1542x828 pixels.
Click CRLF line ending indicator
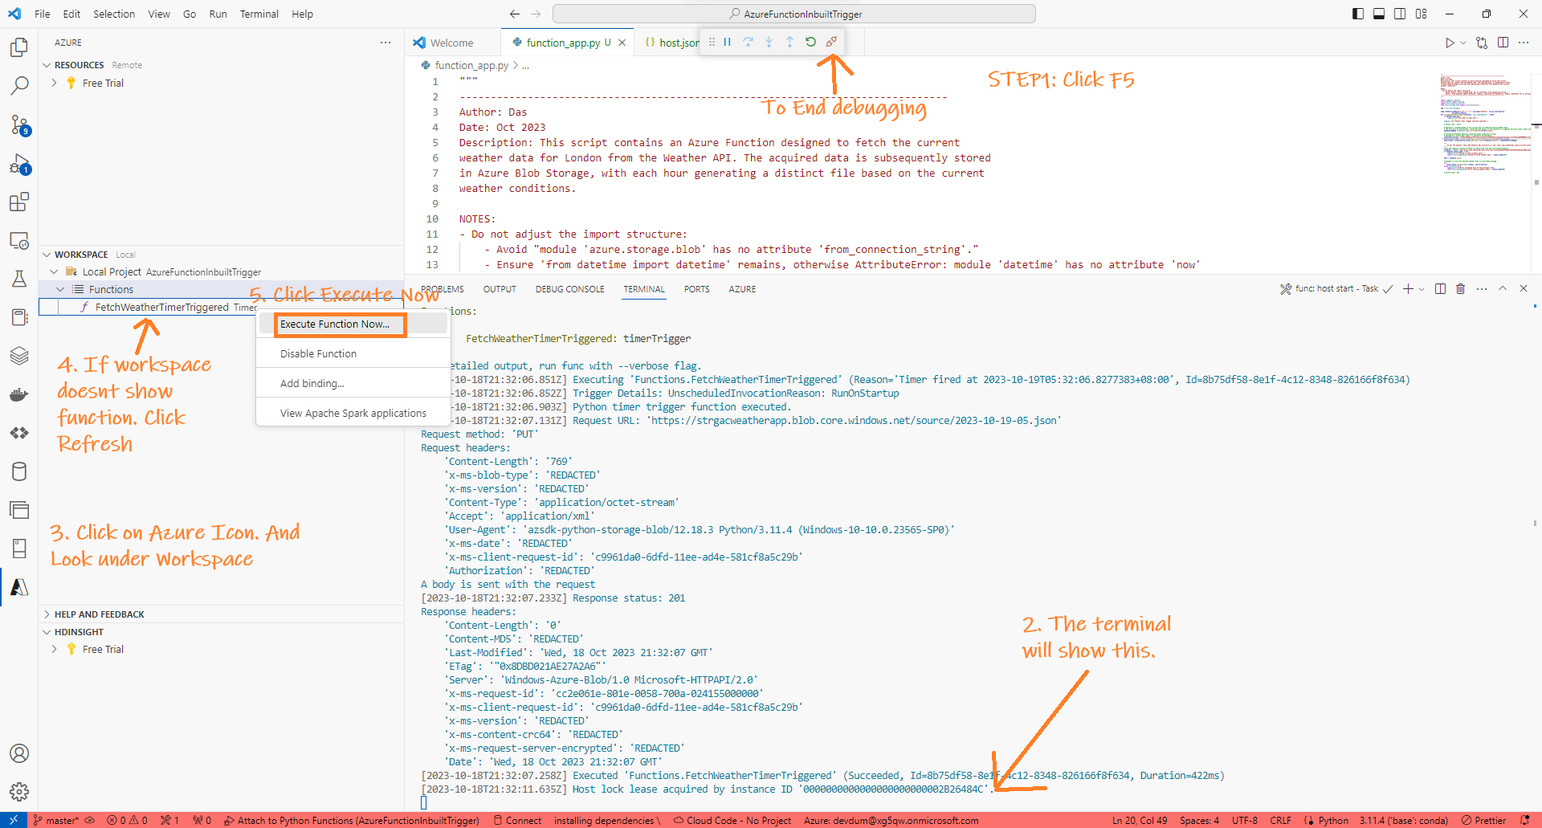point(1280,820)
